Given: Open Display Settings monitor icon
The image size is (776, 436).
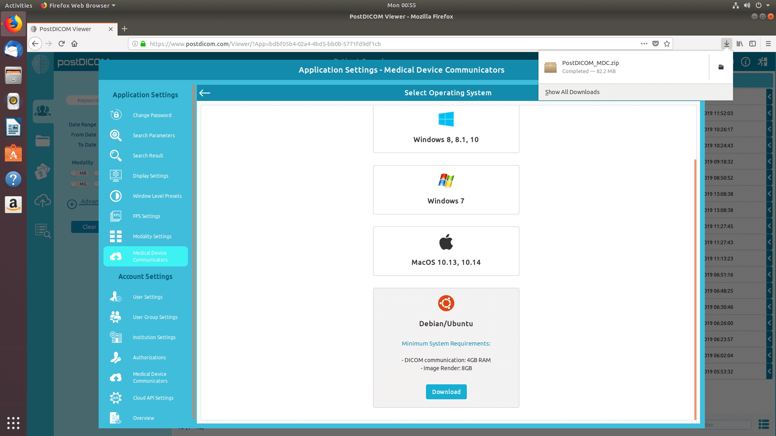Looking at the screenshot, I should 116,176.
